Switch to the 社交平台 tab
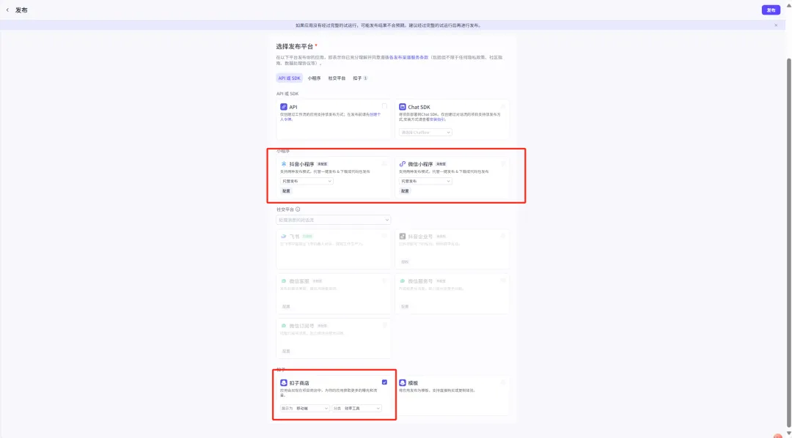This screenshot has width=792, height=438. [337, 78]
